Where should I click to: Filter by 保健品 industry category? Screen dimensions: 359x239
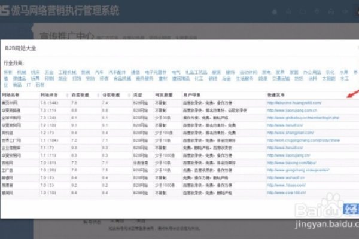[20, 79]
